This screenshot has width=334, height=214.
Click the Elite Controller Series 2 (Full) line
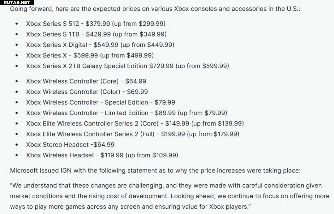[132, 134]
